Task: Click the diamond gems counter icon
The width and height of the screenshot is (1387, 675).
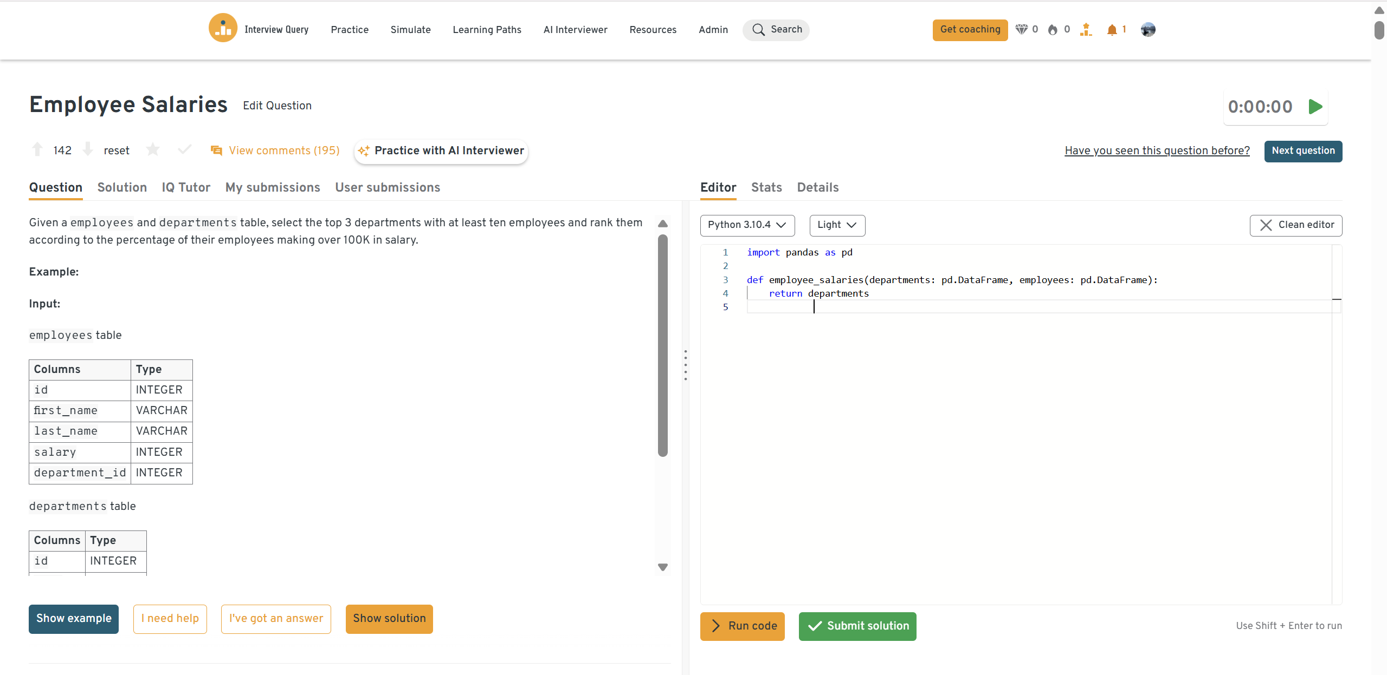Action: click(x=1021, y=30)
